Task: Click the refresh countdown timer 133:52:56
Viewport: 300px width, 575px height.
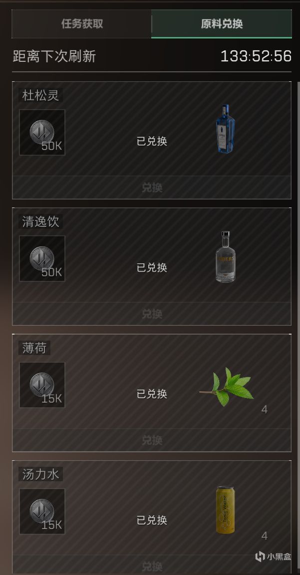Action: (256, 56)
